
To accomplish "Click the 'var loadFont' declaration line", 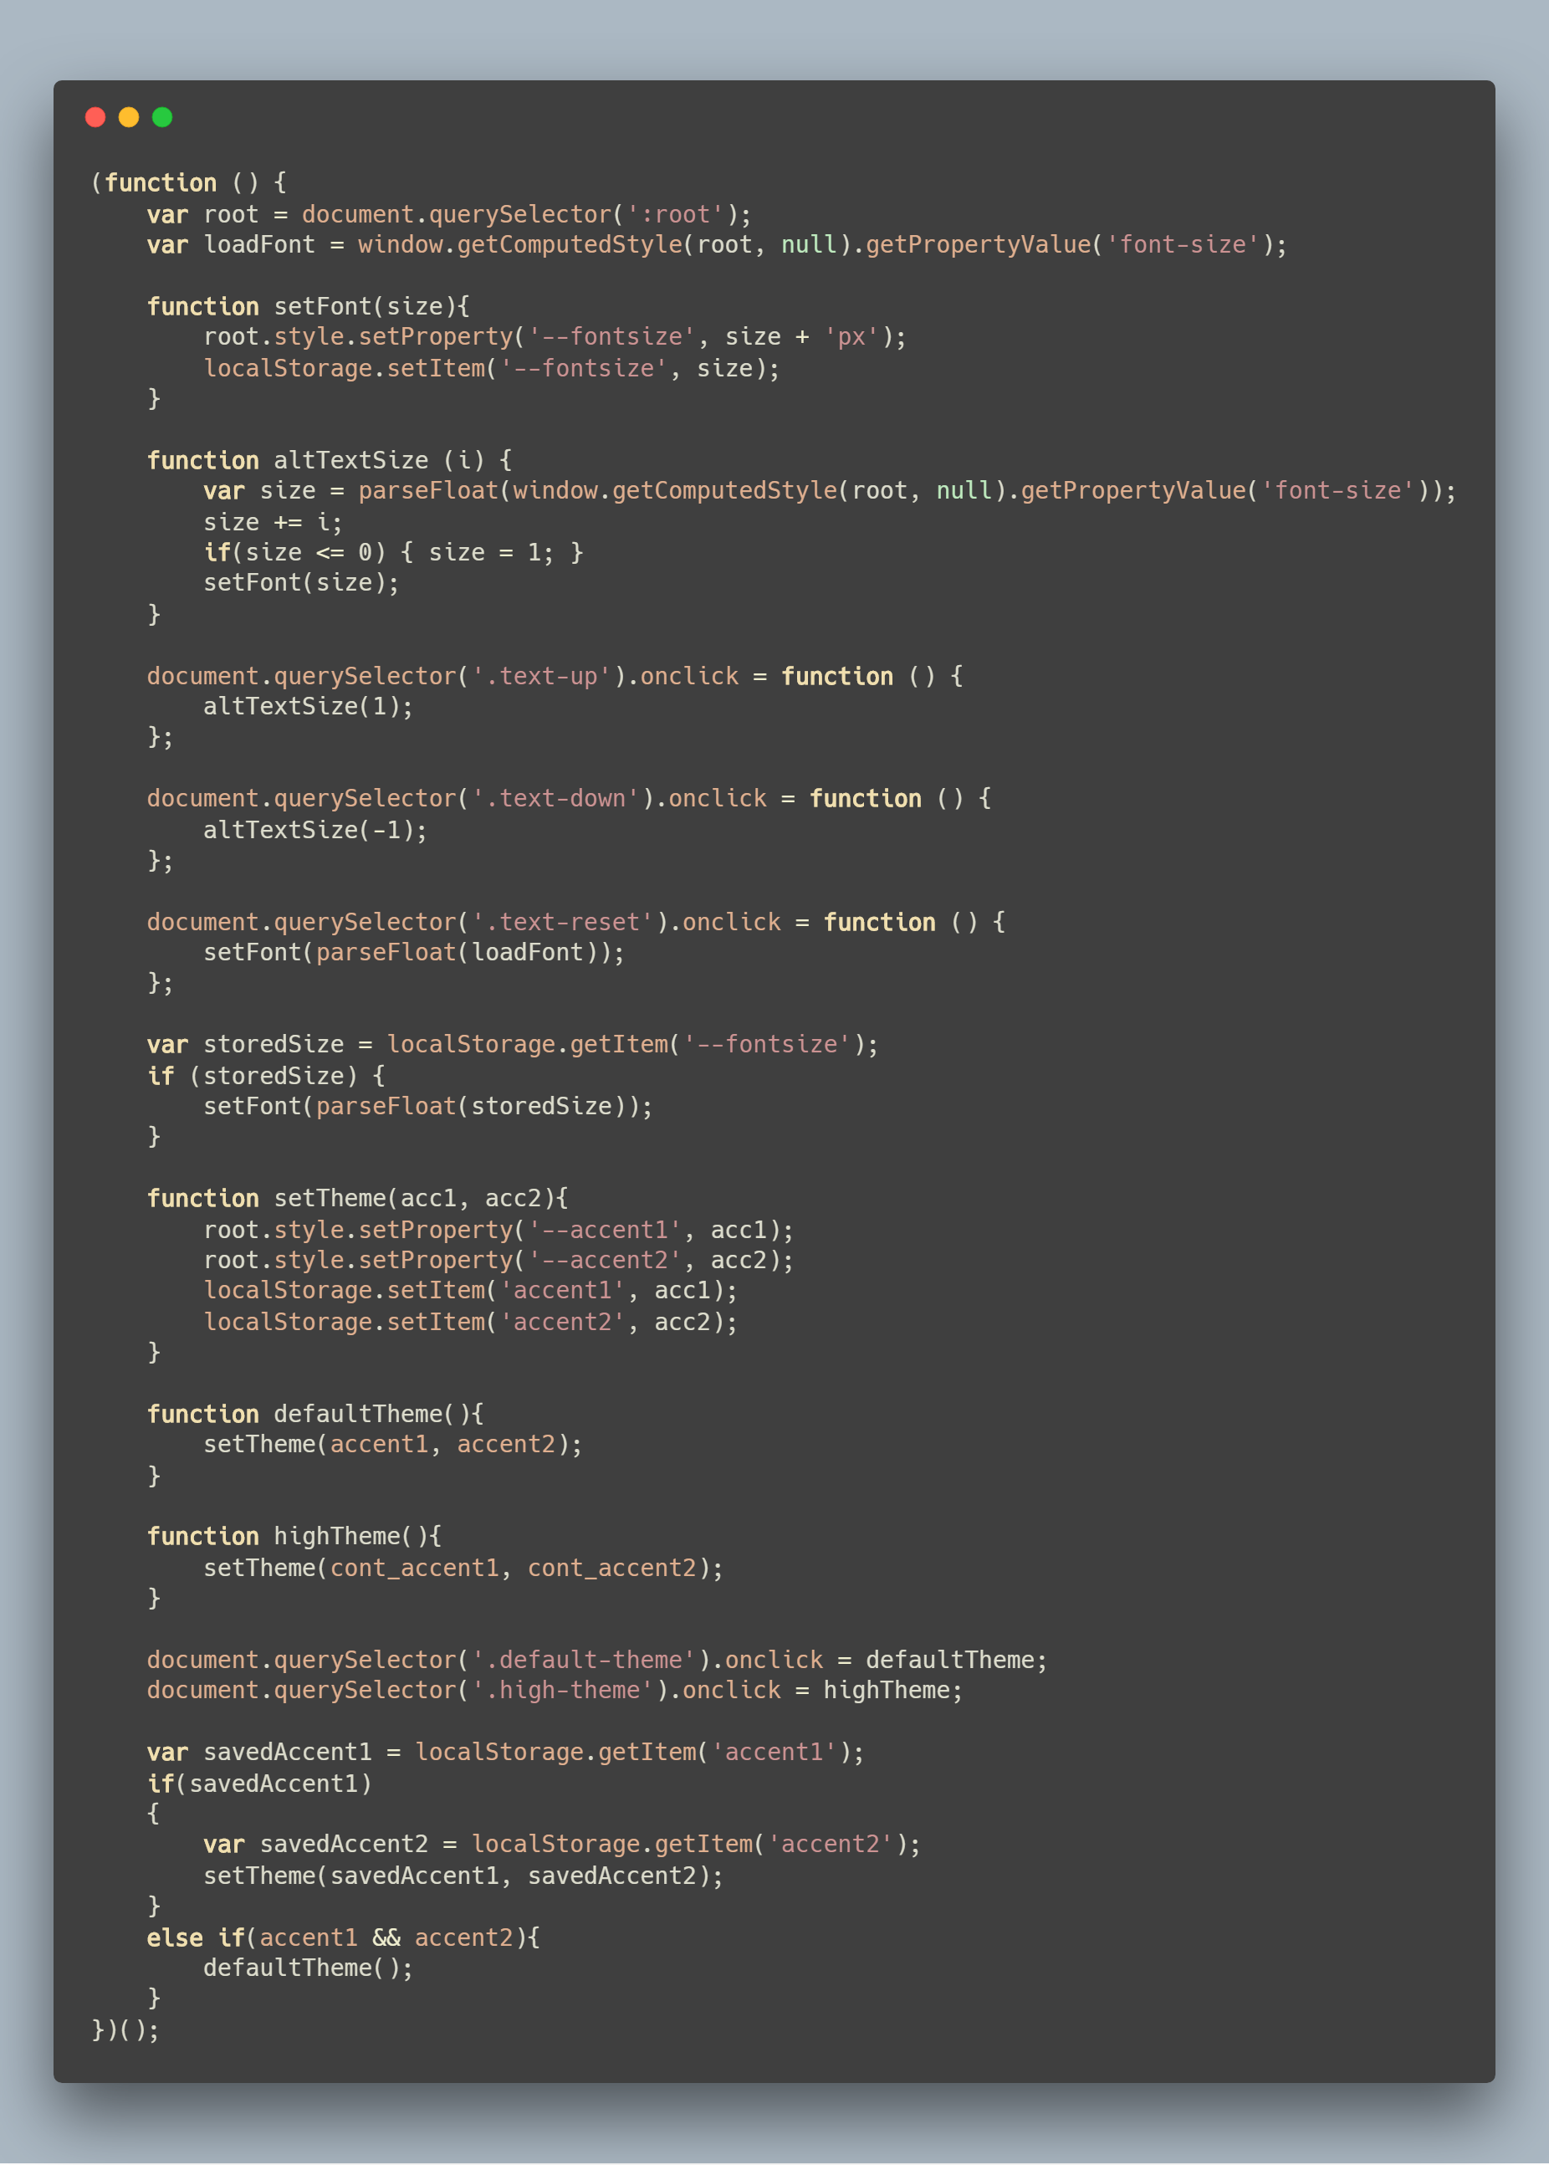I will 718,245.
